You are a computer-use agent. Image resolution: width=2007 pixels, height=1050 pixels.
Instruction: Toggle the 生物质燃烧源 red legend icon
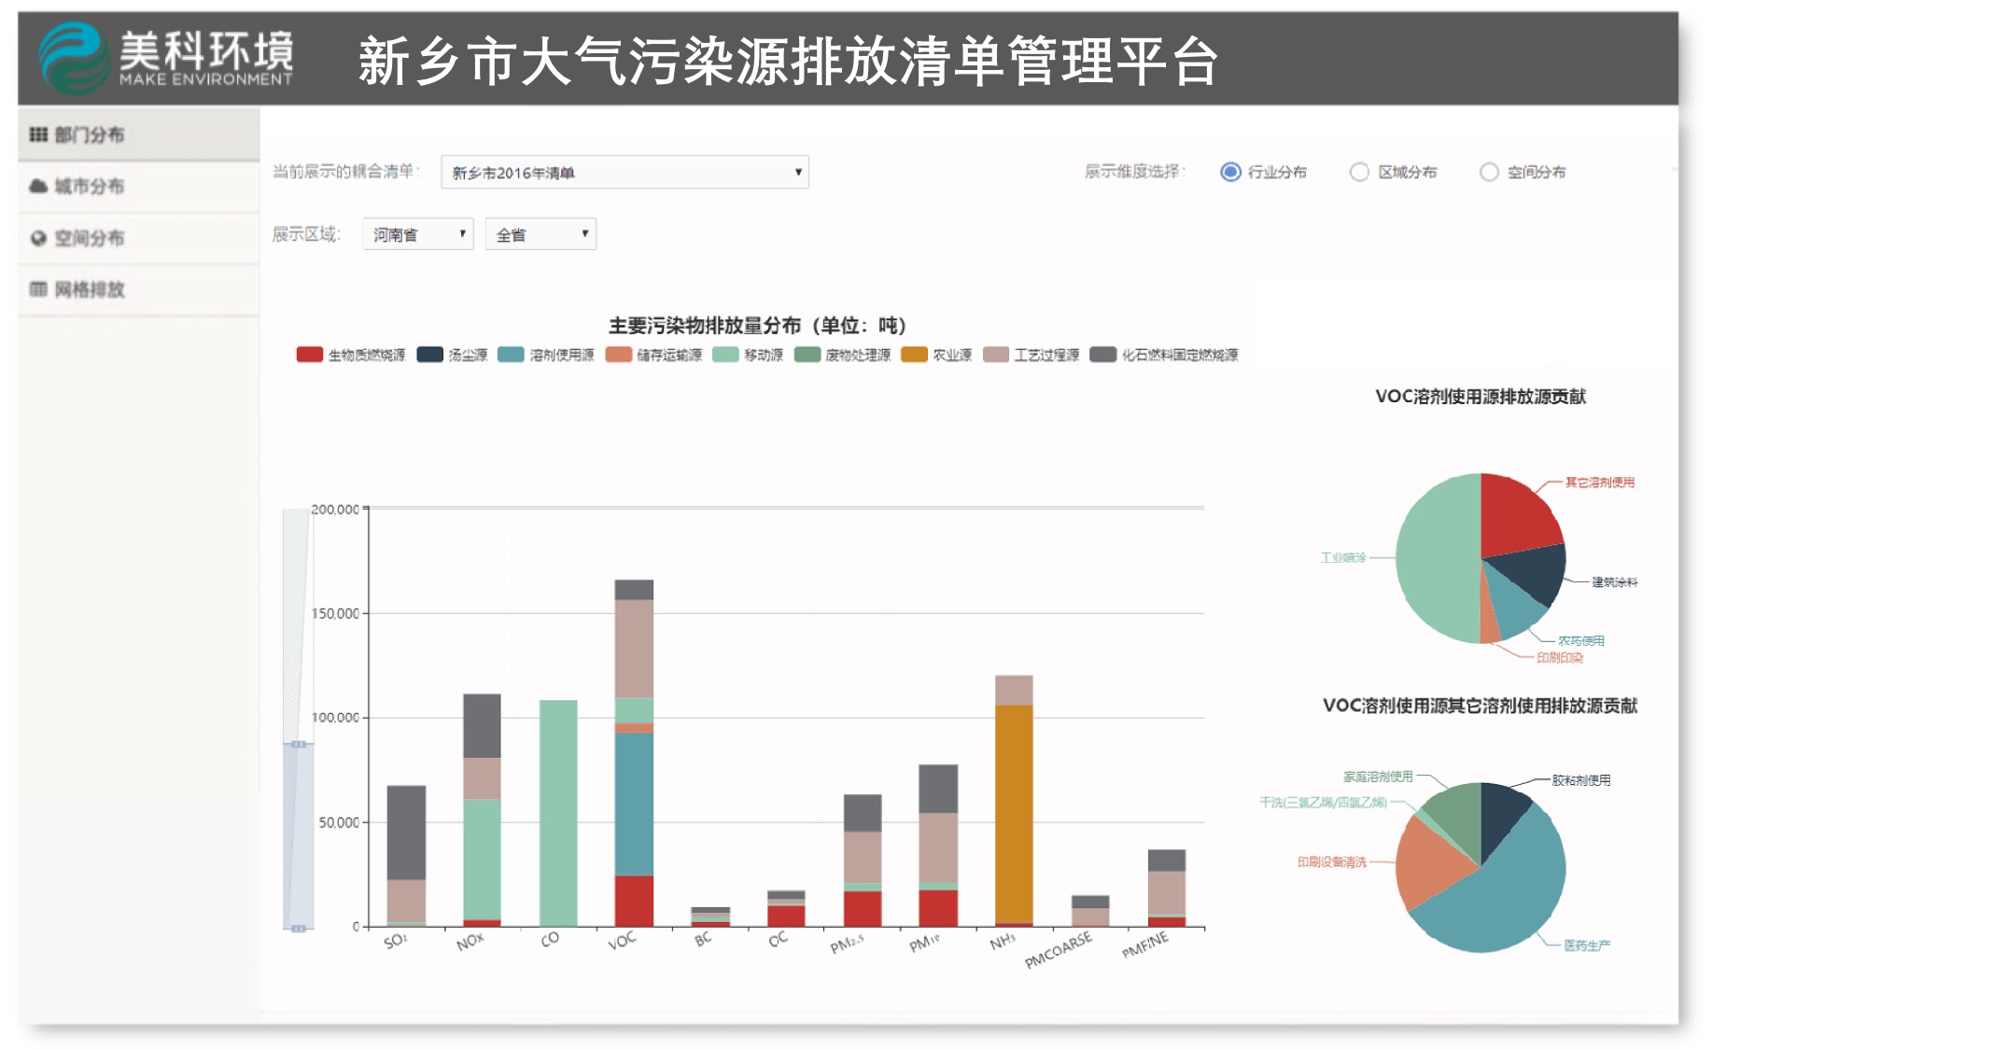click(x=309, y=355)
